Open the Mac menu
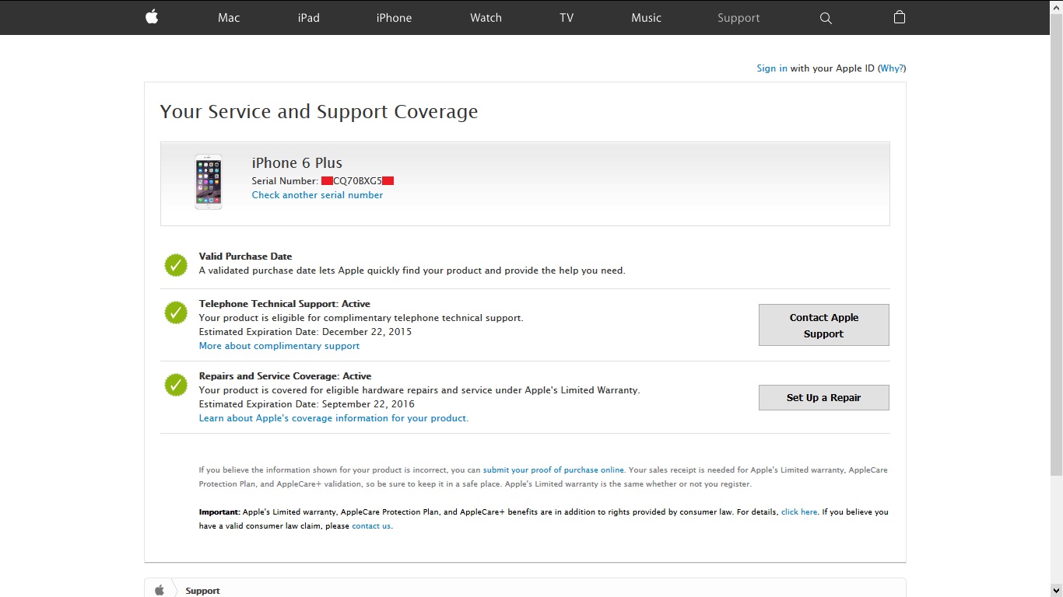Viewport: 1063px width, 597px height. [x=229, y=18]
